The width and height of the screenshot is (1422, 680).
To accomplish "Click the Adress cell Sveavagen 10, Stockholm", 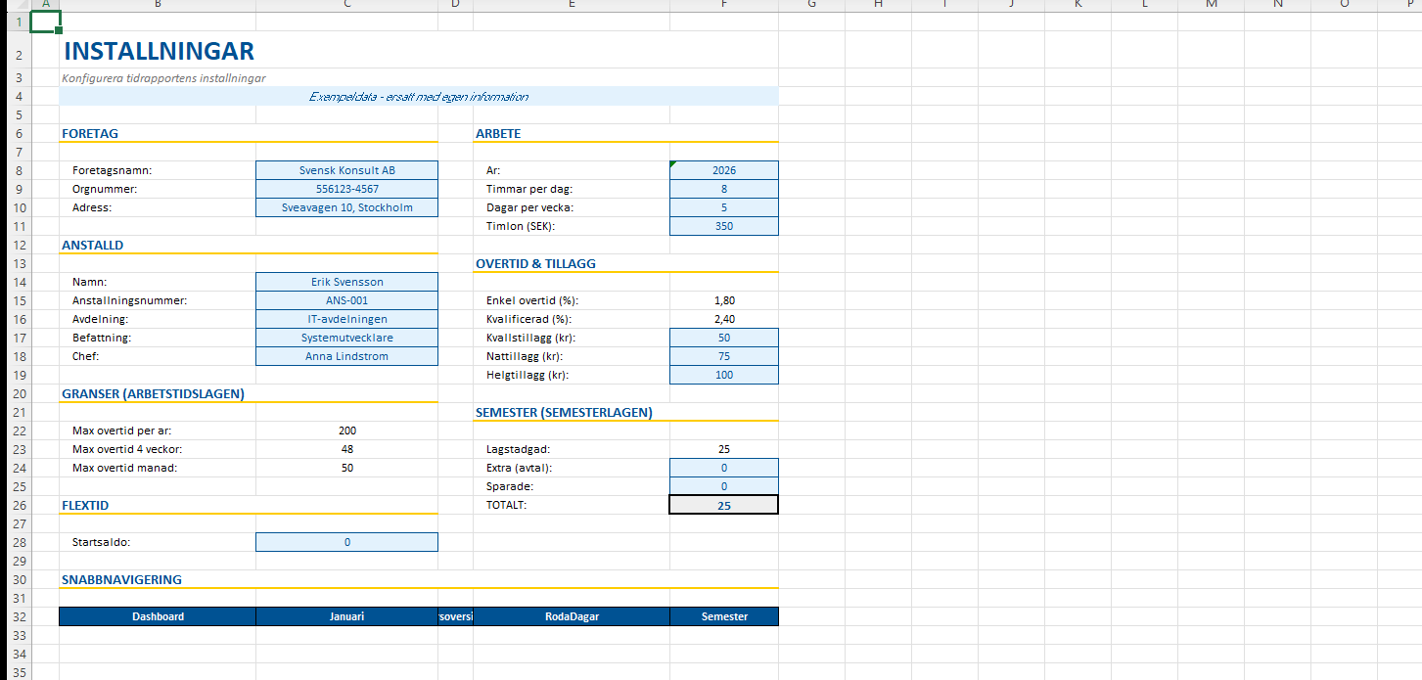I will (x=346, y=207).
